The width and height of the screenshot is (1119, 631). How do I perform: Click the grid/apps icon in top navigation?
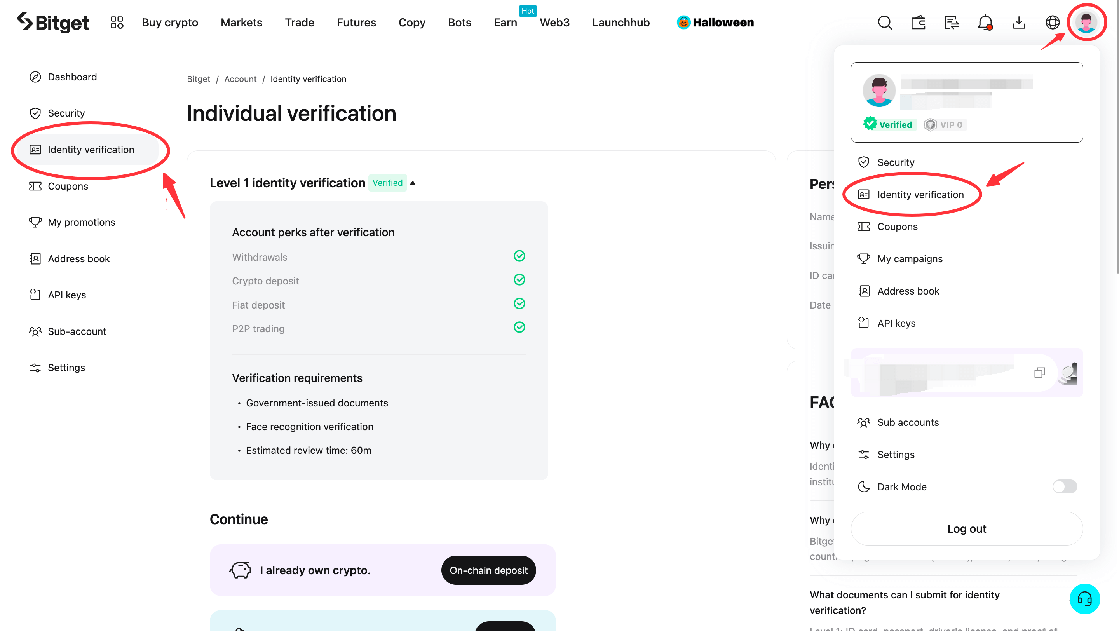click(117, 22)
